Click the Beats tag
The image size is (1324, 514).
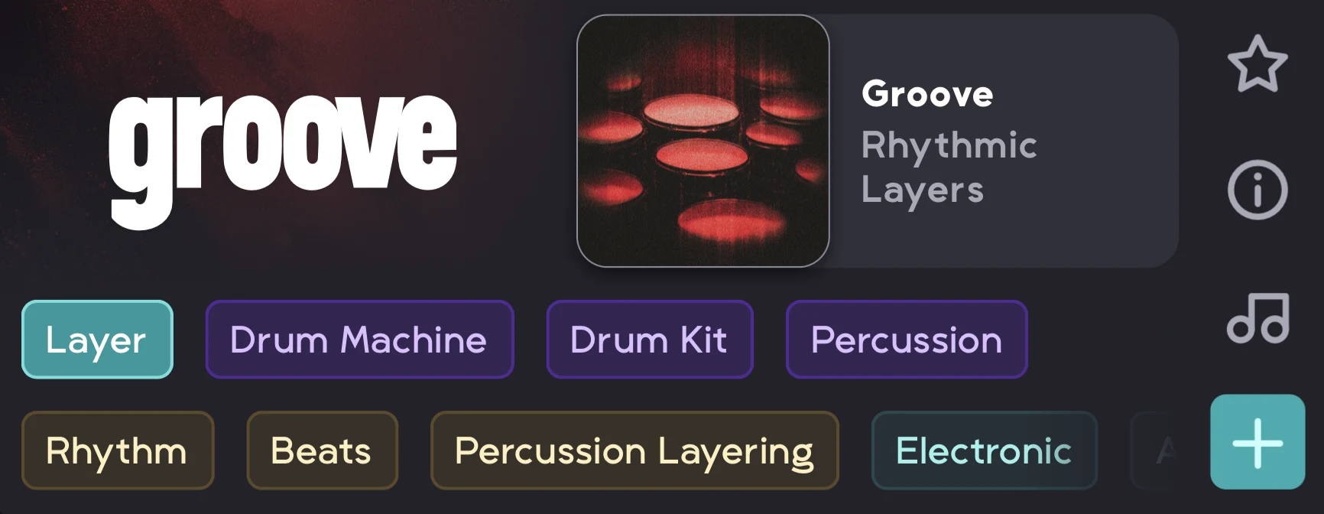pos(322,451)
